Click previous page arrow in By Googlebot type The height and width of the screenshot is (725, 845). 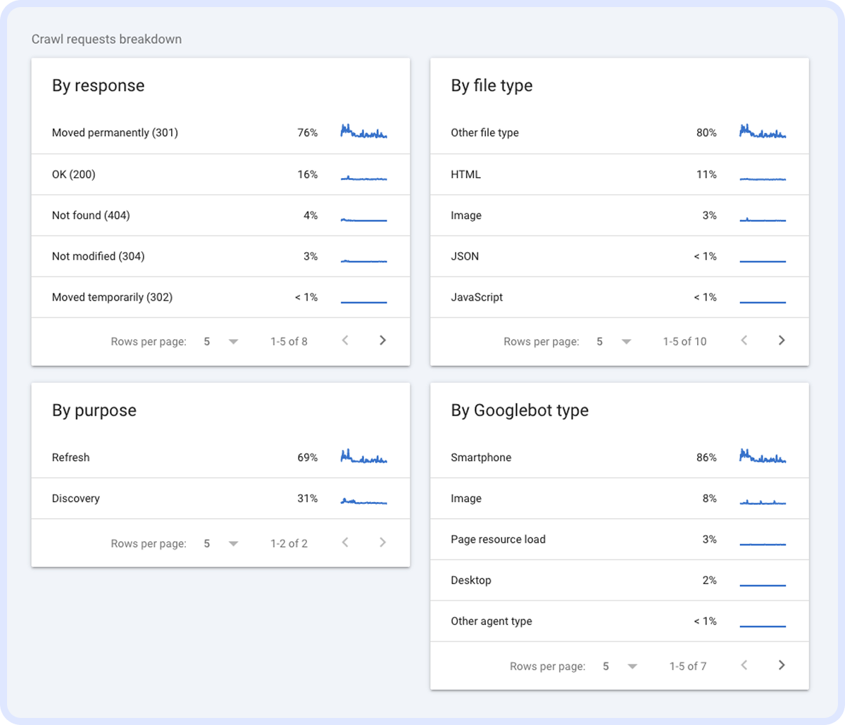744,665
